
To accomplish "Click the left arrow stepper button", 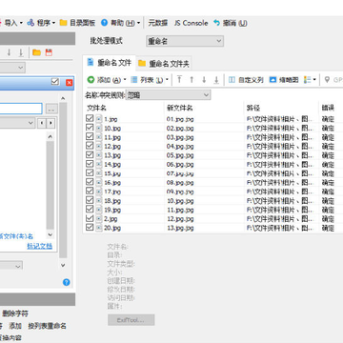I will [x=42, y=123].
